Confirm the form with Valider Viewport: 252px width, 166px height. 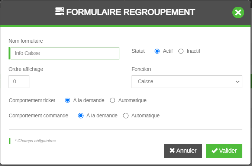click(x=224, y=151)
